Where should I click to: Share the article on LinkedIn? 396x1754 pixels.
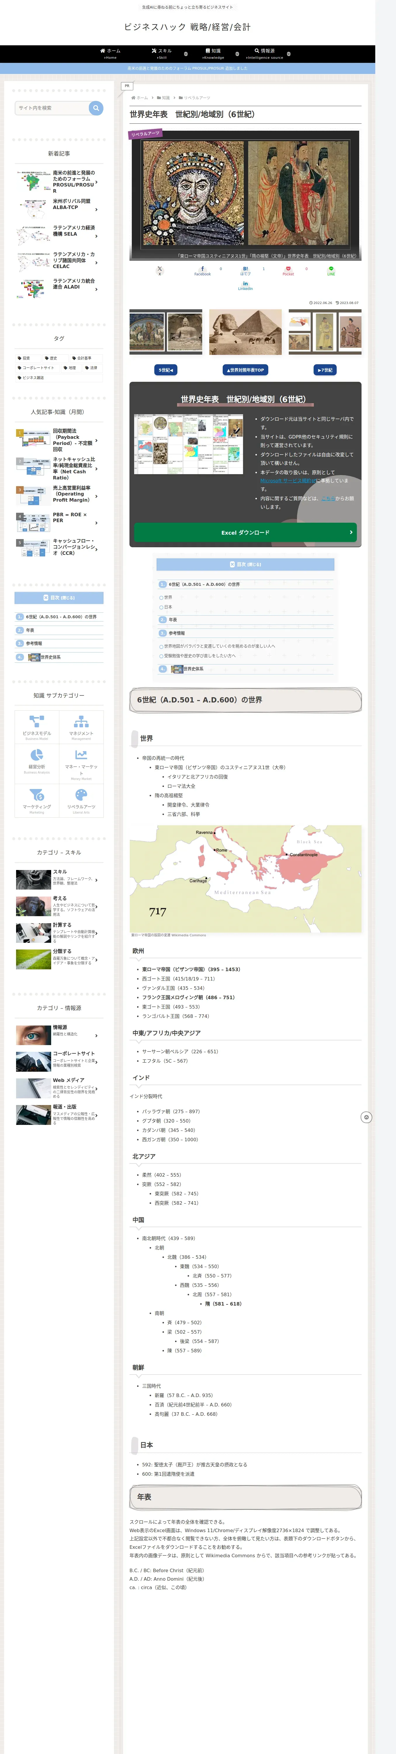(245, 285)
